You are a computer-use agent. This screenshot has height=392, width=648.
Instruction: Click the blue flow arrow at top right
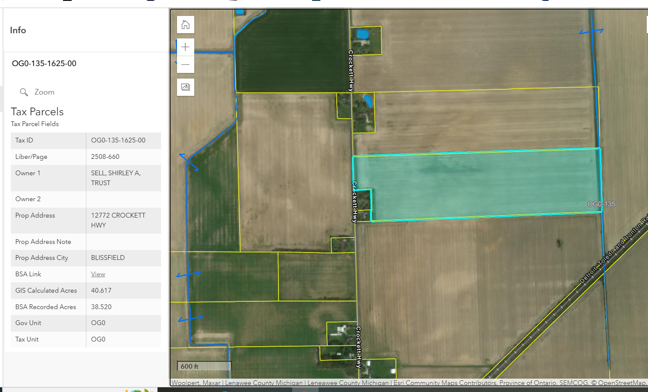tap(591, 31)
